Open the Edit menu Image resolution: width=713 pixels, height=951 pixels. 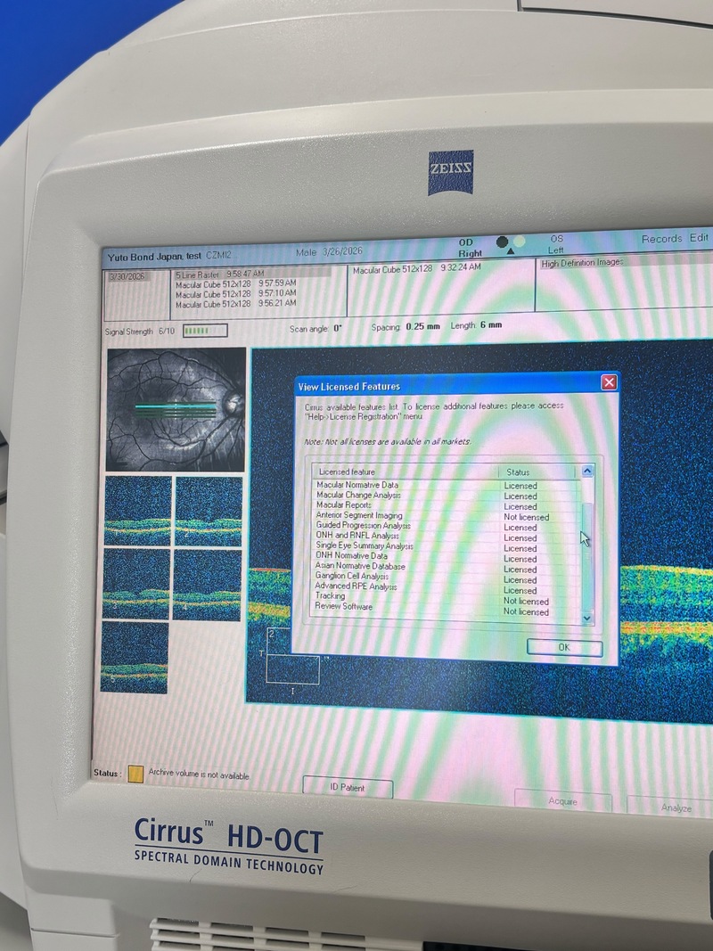click(699, 238)
